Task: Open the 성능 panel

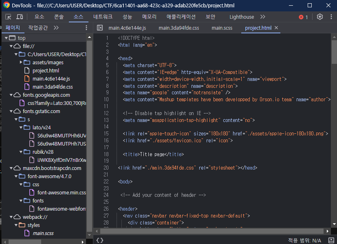Action: 127,17
